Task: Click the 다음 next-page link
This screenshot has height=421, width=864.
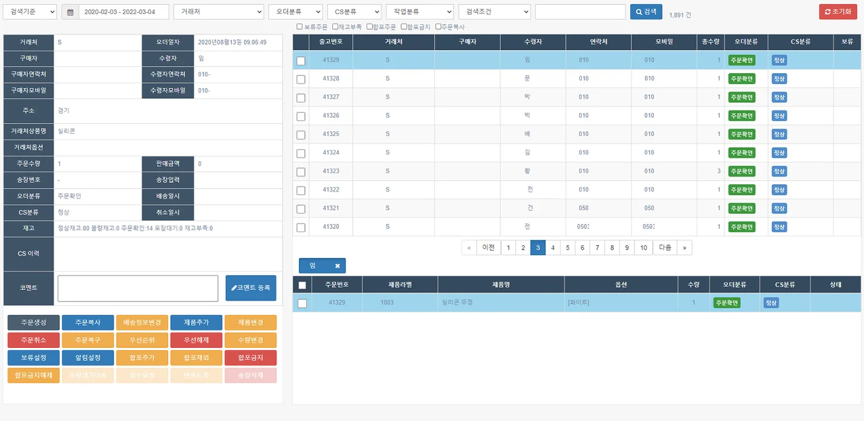Action: (x=665, y=248)
